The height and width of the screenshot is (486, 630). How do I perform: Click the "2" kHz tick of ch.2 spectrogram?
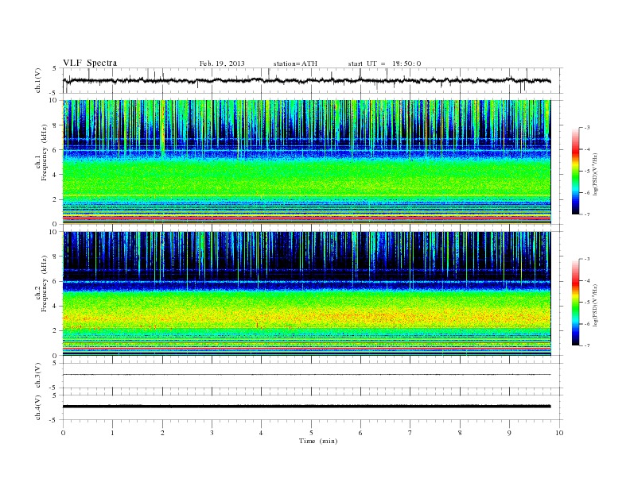(x=56, y=331)
